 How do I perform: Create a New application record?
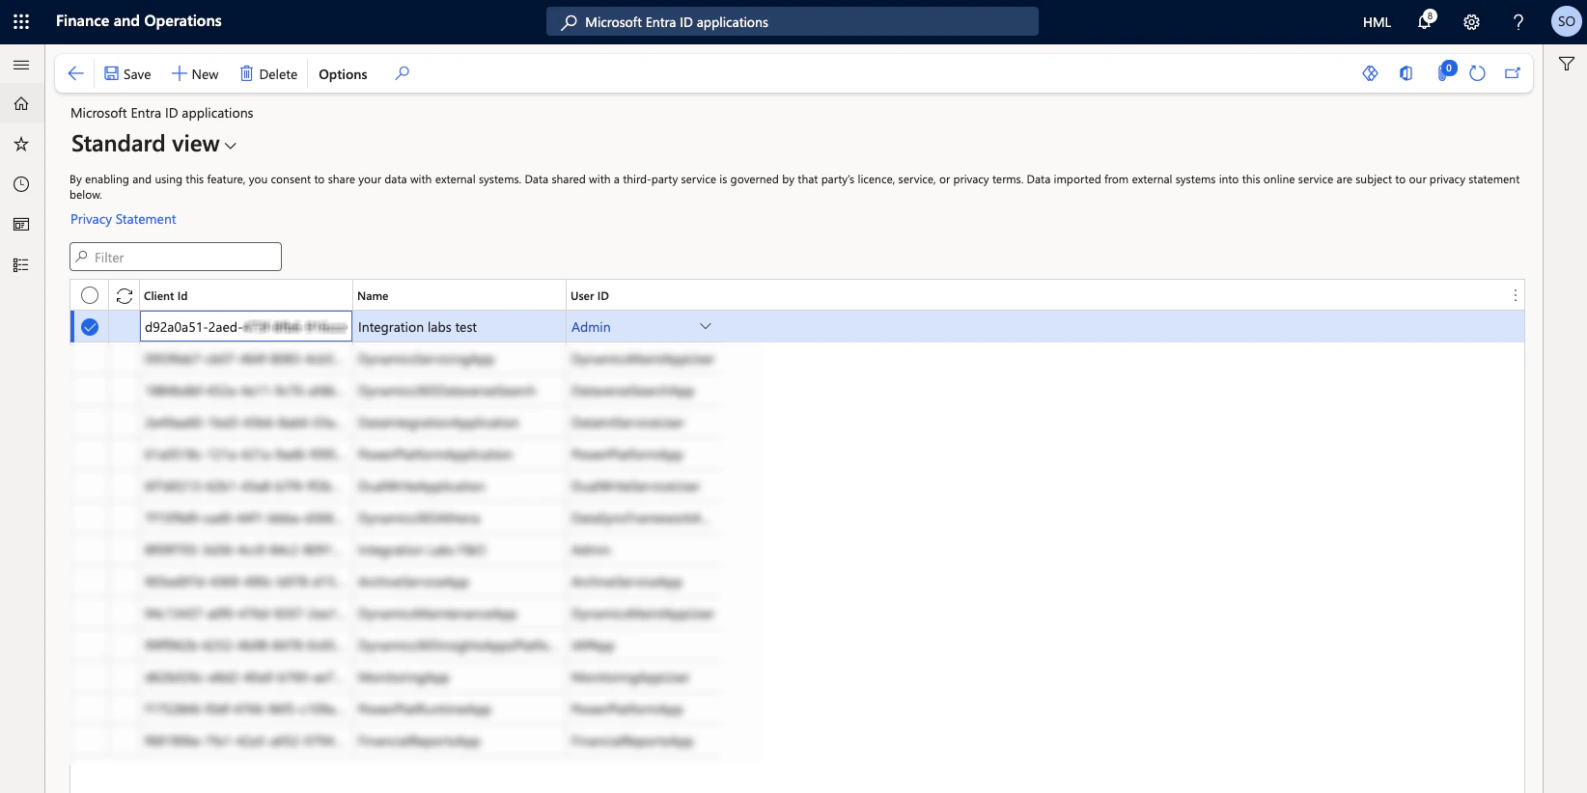(x=195, y=74)
